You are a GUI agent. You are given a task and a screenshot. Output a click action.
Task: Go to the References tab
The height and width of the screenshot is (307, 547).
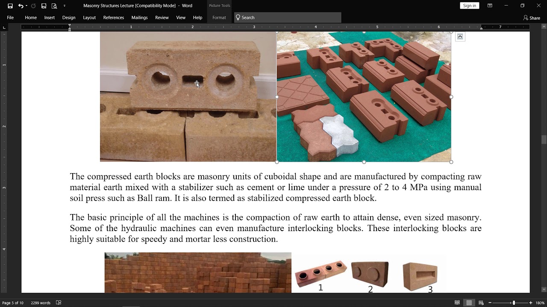coord(114,17)
